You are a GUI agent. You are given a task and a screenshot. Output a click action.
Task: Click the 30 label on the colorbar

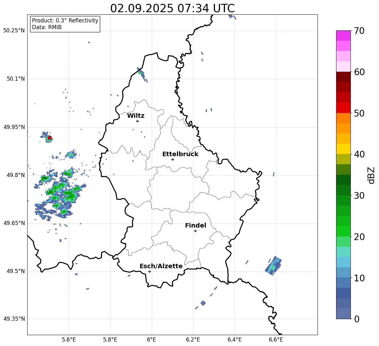(x=359, y=196)
